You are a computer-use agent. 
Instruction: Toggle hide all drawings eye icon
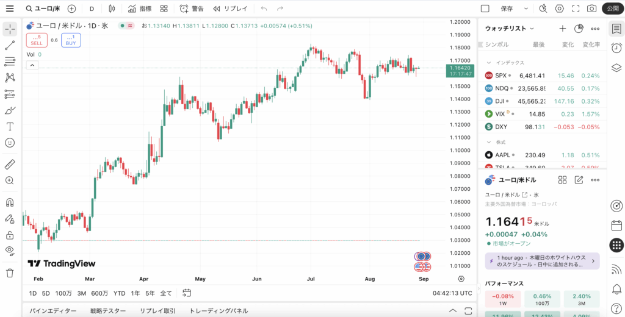tap(10, 251)
